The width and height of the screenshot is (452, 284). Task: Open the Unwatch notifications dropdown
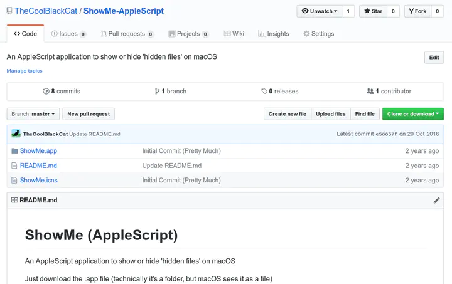320,11
